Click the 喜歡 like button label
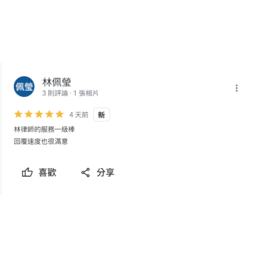This screenshot has width=258, height=258. (47, 173)
